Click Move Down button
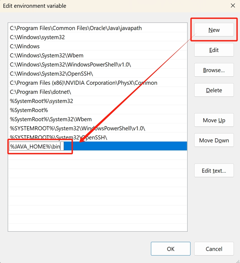The image size is (240, 263). 214,140
